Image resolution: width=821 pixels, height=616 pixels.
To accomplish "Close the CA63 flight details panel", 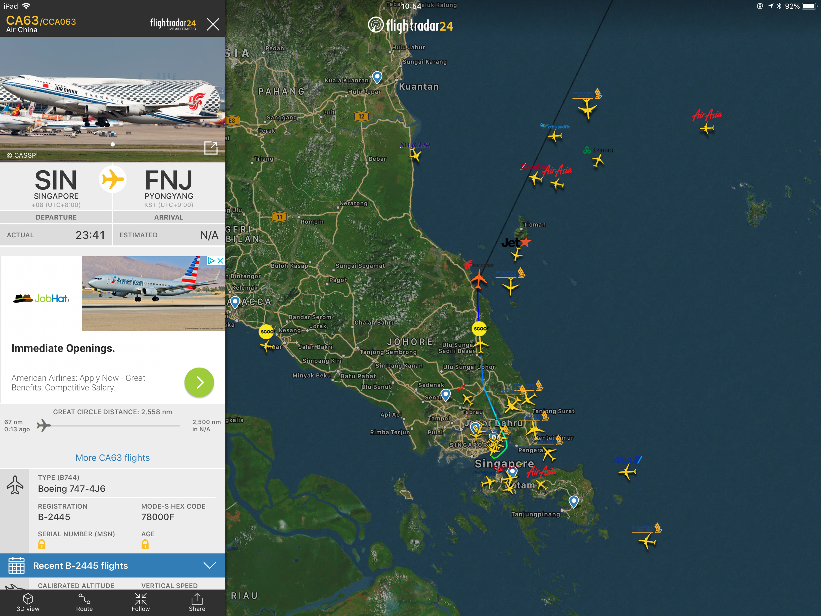I will [x=213, y=24].
